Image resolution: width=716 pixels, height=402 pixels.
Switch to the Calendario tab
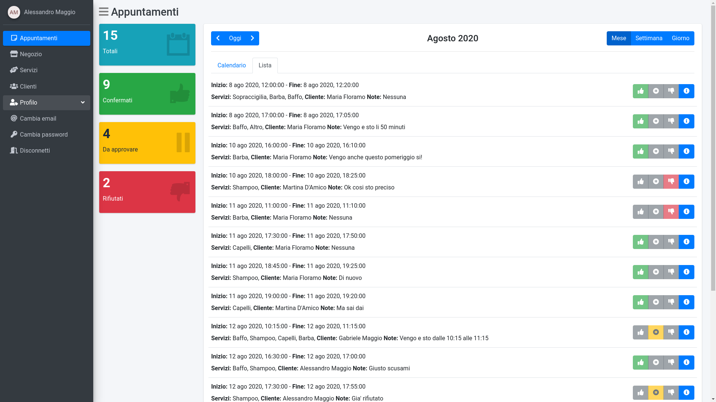click(x=231, y=66)
